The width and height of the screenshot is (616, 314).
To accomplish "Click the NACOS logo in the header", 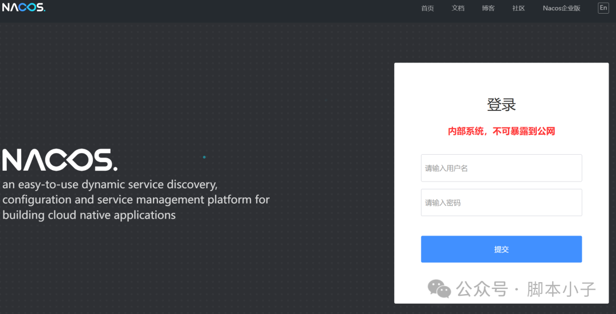I will click(x=23, y=7).
